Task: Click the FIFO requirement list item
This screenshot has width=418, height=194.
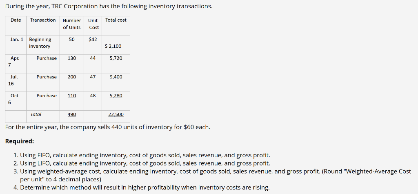Action: click(142, 155)
